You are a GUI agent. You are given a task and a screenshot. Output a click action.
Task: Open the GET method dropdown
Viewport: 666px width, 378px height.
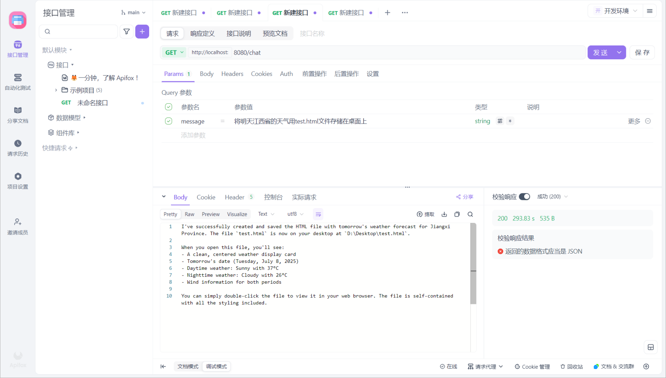click(x=173, y=52)
